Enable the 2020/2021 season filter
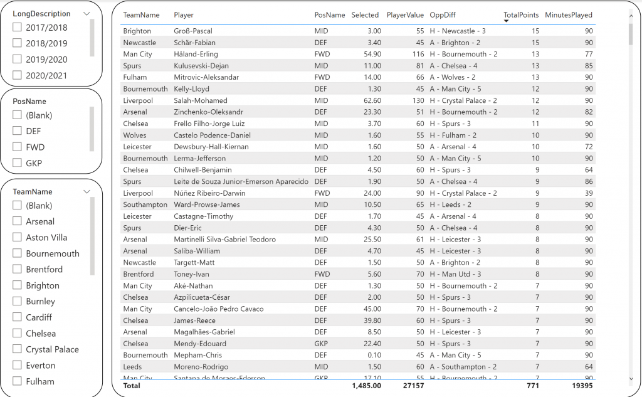This screenshot has width=642, height=397. click(x=17, y=75)
